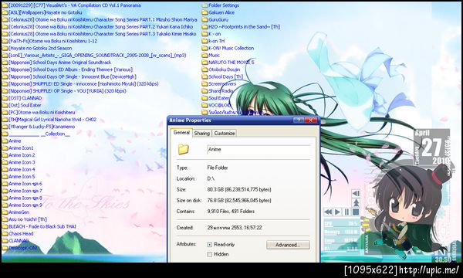Image resolution: width=463 pixels, height=278 pixels.
Task: Select [YRanger & Lucky-FS]Kanamemo folder name
Action: (x=42, y=127)
